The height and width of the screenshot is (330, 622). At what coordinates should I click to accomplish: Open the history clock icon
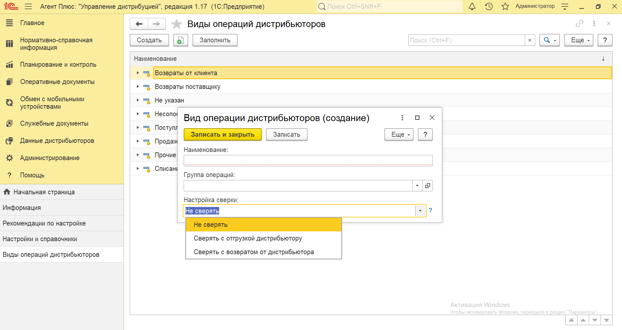pyautogui.click(x=489, y=7)
